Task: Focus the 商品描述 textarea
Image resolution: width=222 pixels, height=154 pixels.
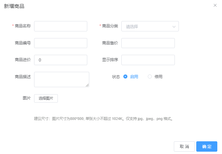Action: pyautogui.click(x=62, y=79)
